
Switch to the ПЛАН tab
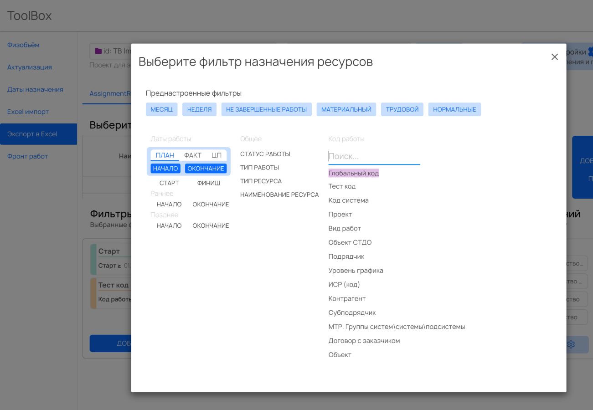click(165, 155)
